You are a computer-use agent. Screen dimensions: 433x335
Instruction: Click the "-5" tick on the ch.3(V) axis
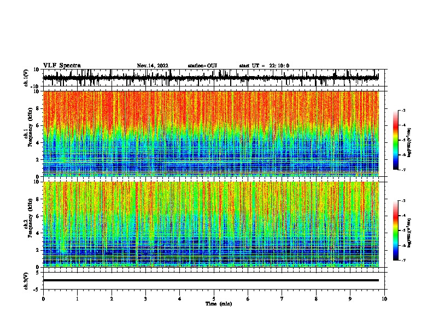pos(37,290)
